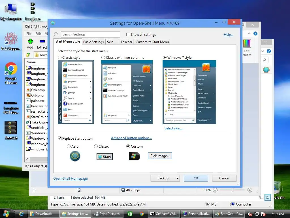Image resolution: width=290 pixels, height=218 pixels.
Task: Click Windows 7 style preview thumbnail
Action: coord(189,92)
